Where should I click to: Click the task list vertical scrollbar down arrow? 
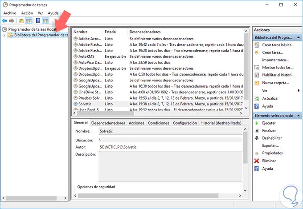[x=246, y=108]
